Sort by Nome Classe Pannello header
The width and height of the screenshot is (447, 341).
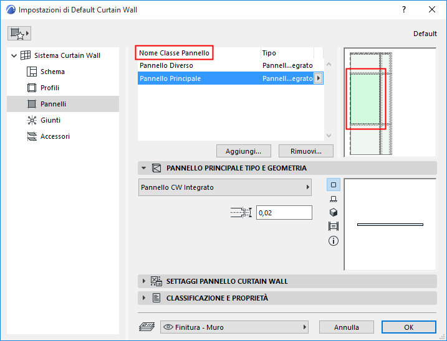[x=174, y=53]
